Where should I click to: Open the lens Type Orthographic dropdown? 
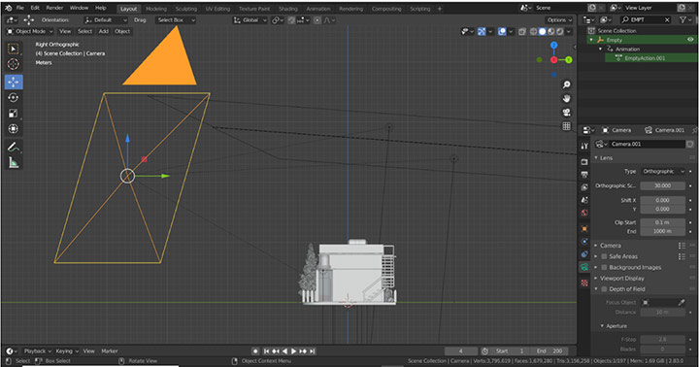663,171
